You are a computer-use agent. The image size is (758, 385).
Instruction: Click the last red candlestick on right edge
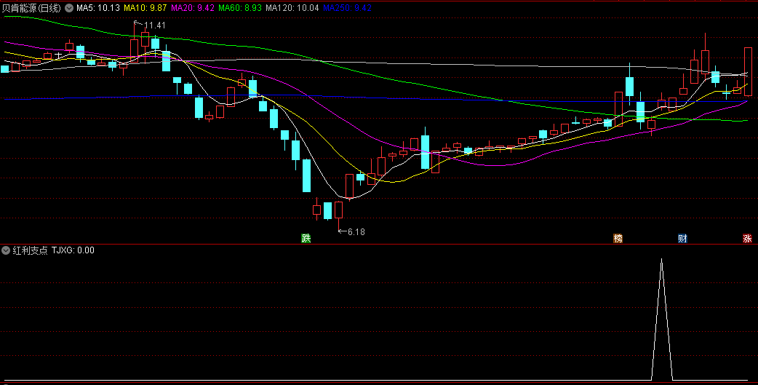point(748,71)
